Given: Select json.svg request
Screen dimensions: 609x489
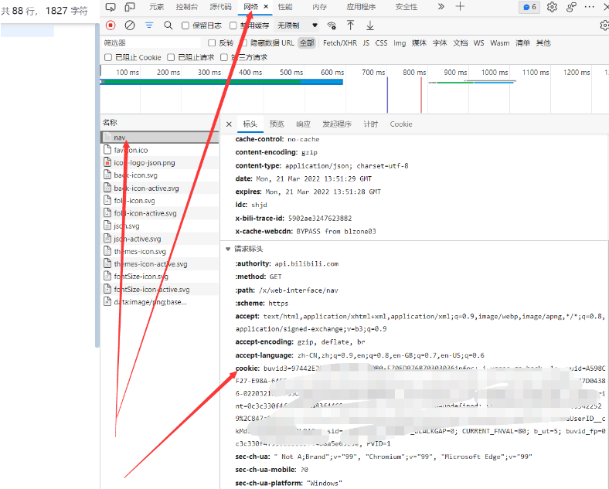Looking at the screenshot, I should coord(160,226).
